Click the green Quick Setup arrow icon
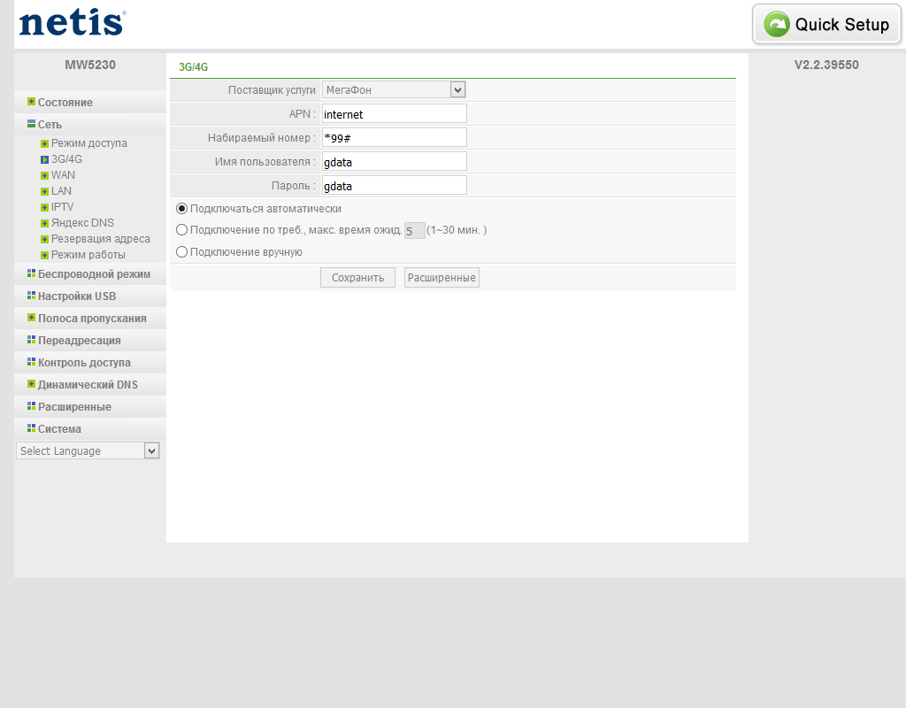This screenshot has width=906, height=708. (x=777, y=24)
